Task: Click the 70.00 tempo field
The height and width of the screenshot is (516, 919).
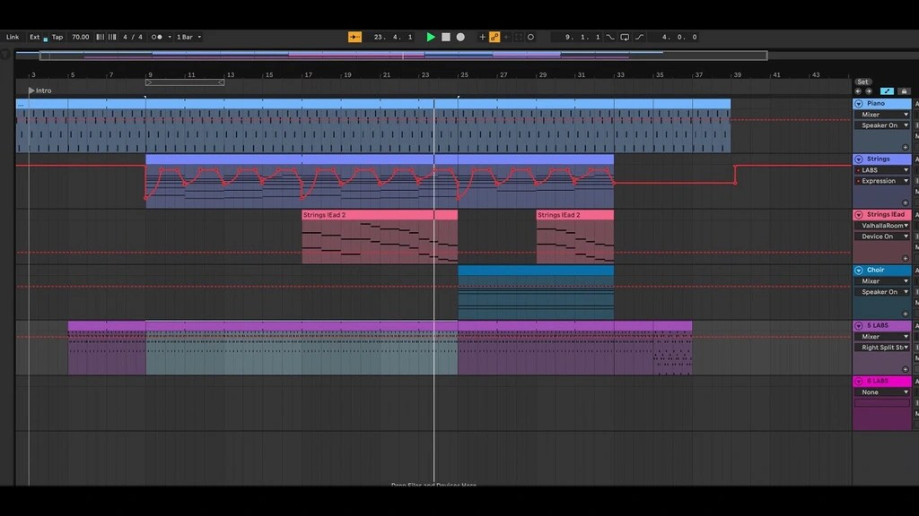Action: coord(79,37)
